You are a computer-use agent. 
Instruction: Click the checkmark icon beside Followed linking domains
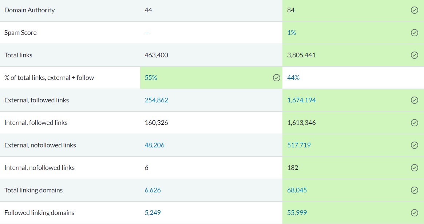coord(414,213)
